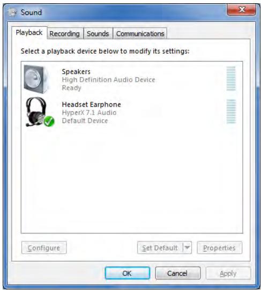This screenshot has width=261, height=290.
Task: Click the green default-device checkmark badge
Action: [x=49, y=121]
